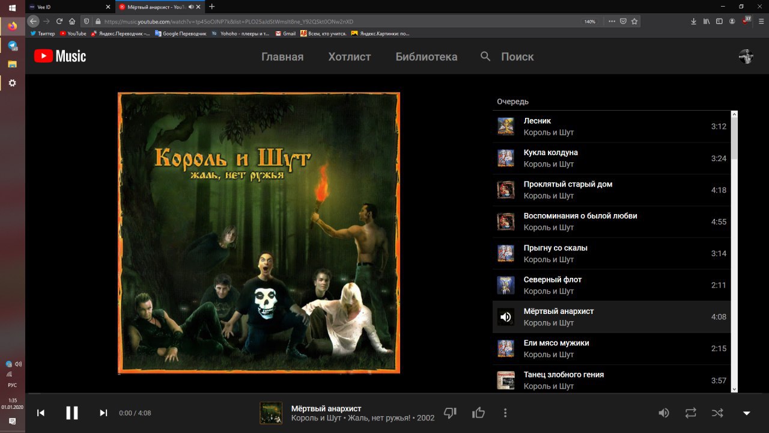Collapse the player page with arrow
The height and width of the screenshot is (433, 769).
(x=747, y=413)
